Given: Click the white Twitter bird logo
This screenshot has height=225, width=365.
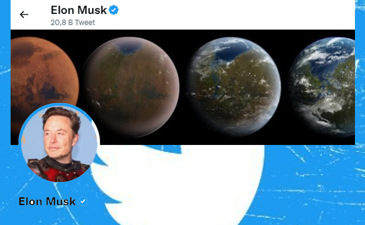Looking at the screenshot, I should 178,184.
